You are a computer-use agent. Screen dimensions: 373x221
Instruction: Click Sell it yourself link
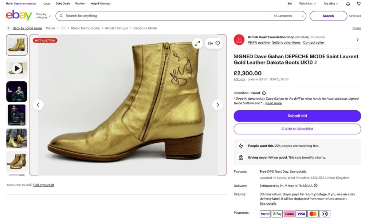(44, 185)
